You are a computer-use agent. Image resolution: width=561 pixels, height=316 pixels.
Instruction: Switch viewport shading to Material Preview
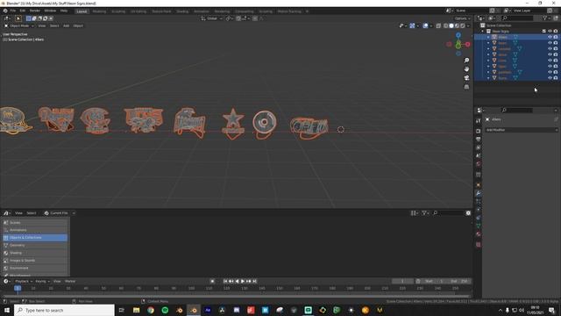[457, 25]
